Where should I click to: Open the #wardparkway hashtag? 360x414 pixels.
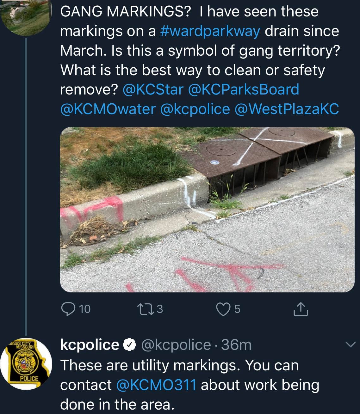click(210, 31)
